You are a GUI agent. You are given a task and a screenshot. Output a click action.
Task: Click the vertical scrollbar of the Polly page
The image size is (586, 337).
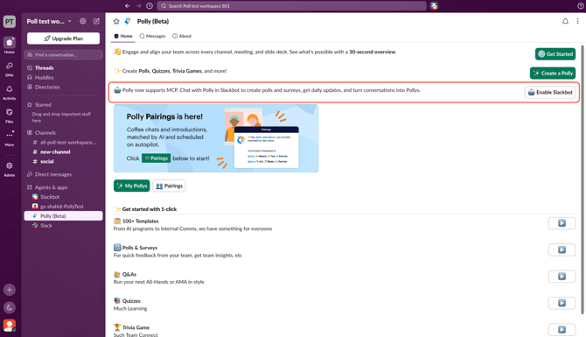(583, 179)
